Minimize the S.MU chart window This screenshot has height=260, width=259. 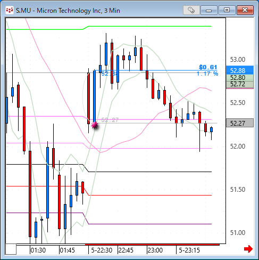tap(209, 10)
